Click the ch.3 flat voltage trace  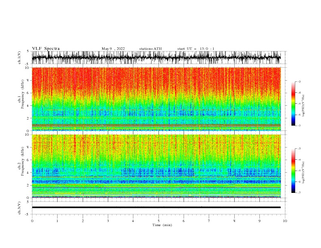pos(156,207)
